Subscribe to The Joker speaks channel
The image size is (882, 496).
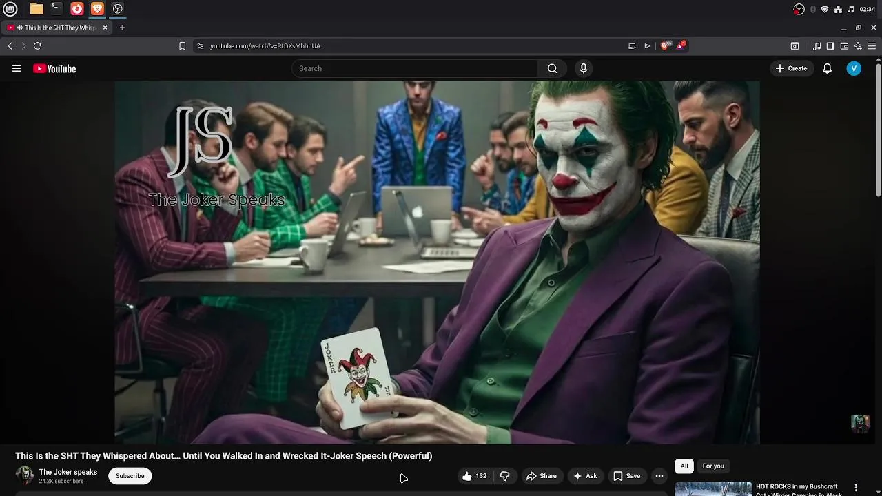click(130, 476)
